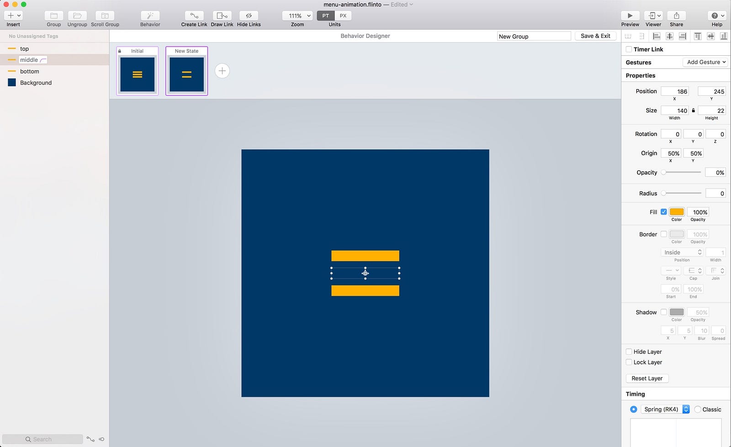The image size is (731, 447).
Task: Toggle Hide Links in the toolbar
Action: [x=249, y=16]
